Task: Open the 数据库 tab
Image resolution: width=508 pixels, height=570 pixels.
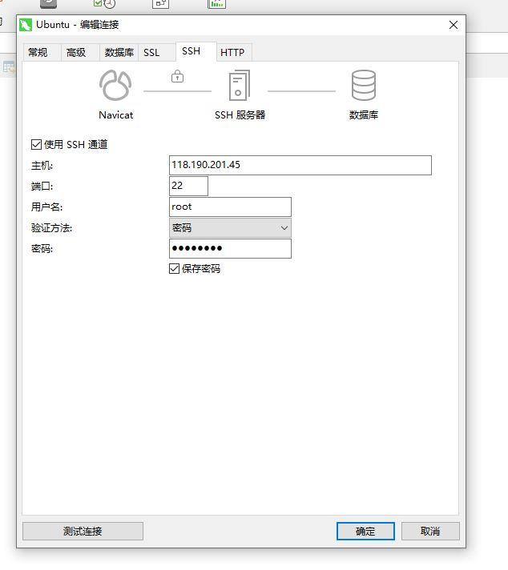Action: coord(119,52)
